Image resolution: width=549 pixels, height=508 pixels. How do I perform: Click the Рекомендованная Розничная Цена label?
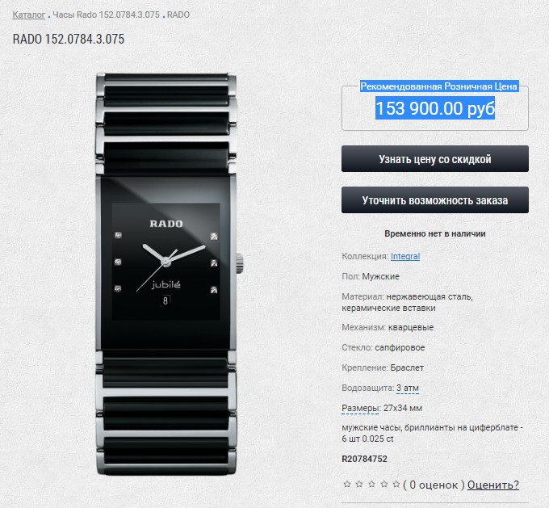pyautogui.click(x=439, y=86)
